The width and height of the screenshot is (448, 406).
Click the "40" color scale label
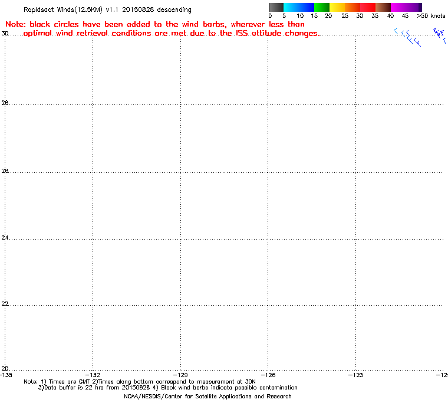coord(390,16)
